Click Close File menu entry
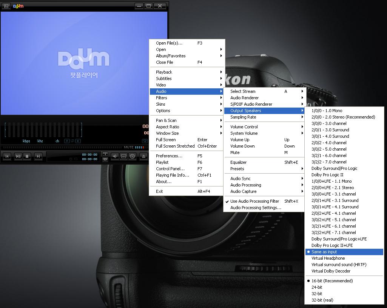Viewport: 387px width, 308px height. [x=187, y=62]
